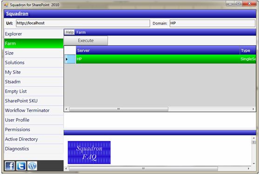Sort by the Type column header
Viewport: 260px width, 175px height.
click(248, 50)
